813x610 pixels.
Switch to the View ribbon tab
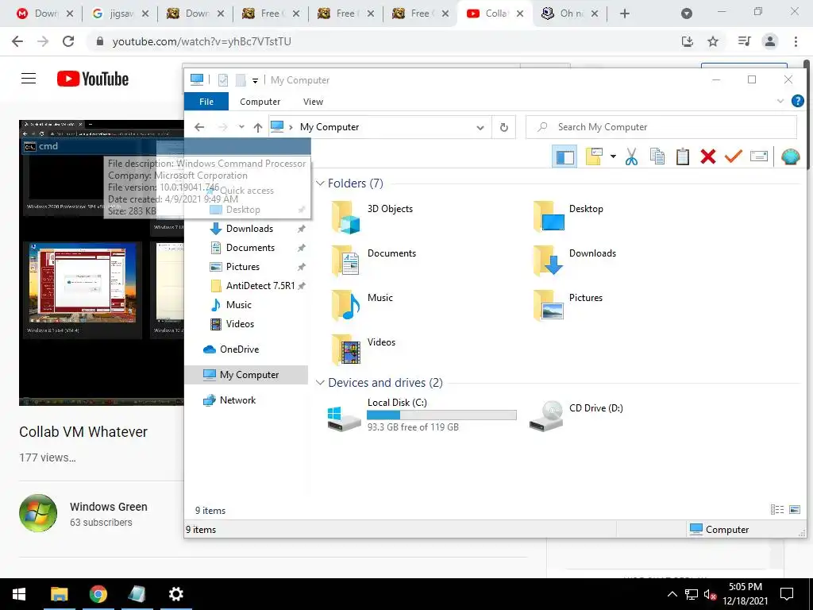pos(313,102)
